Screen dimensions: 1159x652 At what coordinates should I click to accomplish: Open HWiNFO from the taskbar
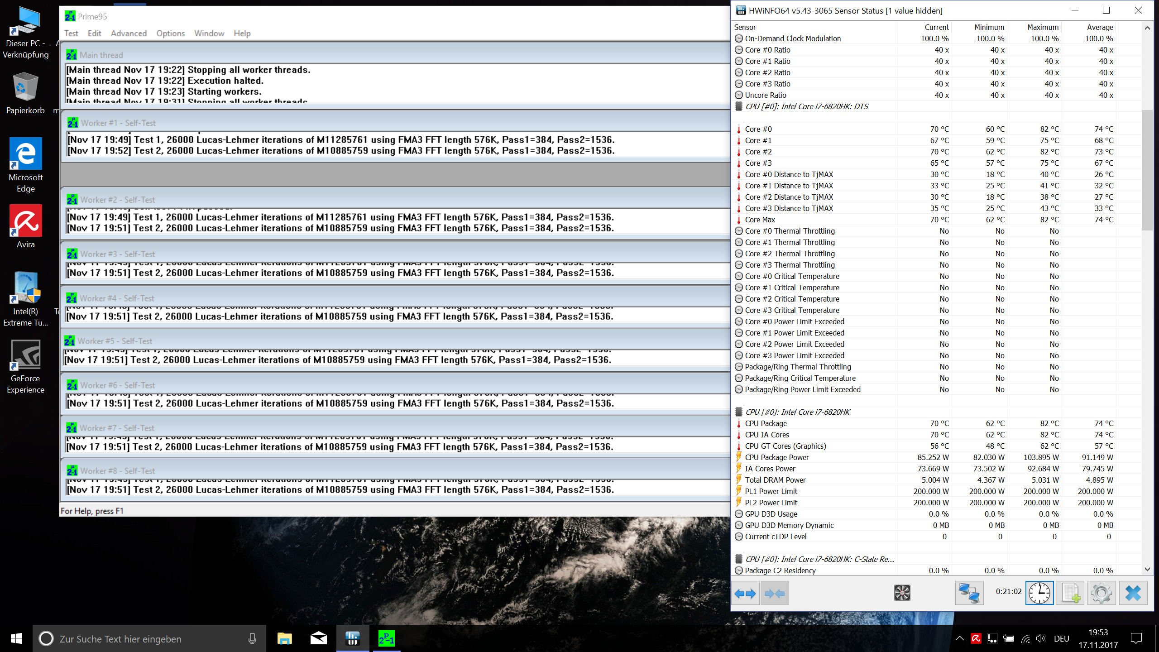[352, 639]
